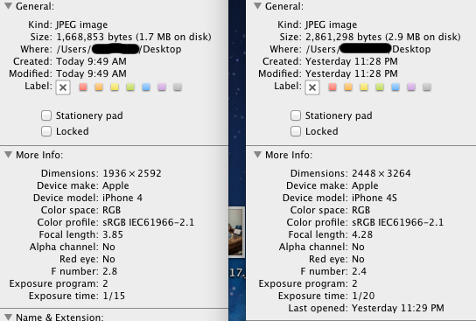Image resolution: width=476 pixels, height=321 pixels.
Task: Select Created Today 9:49 AM value
Action: [92, 61]
